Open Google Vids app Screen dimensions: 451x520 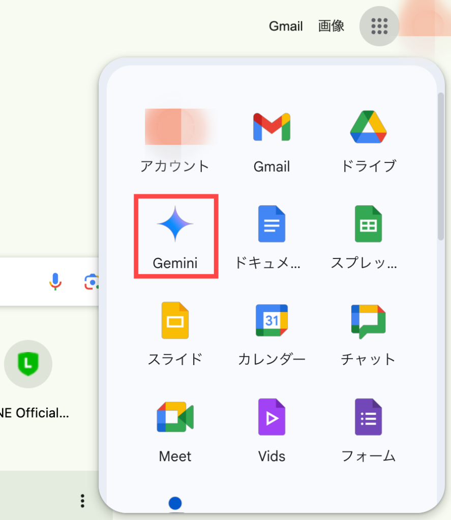[272, 430]
